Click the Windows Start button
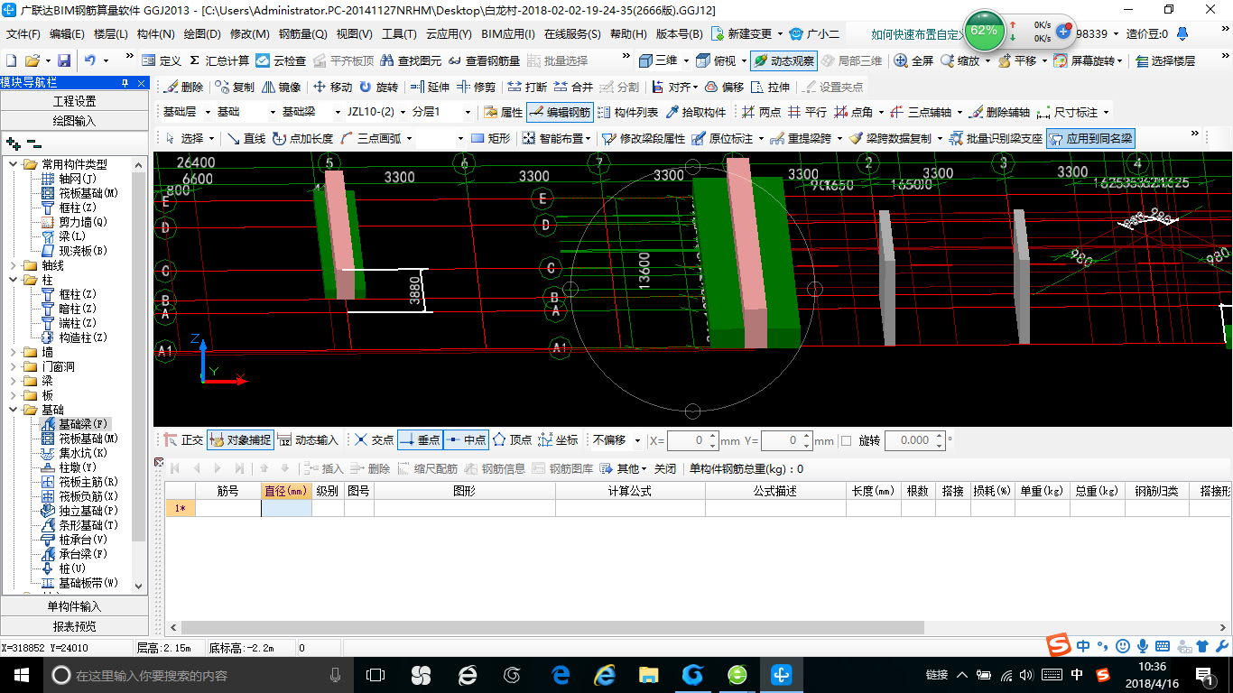This screenshot has height=693, width=1233. coord(20,674)
